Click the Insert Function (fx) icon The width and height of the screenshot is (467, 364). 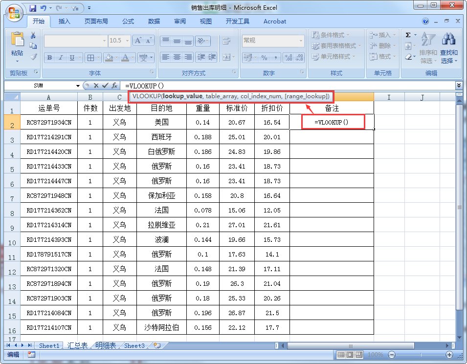[114, 86]
